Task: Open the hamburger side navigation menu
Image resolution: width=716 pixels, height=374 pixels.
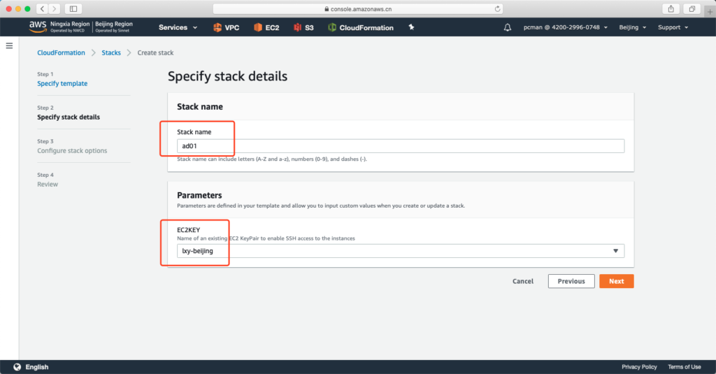Action: click(x=9, y=45)
